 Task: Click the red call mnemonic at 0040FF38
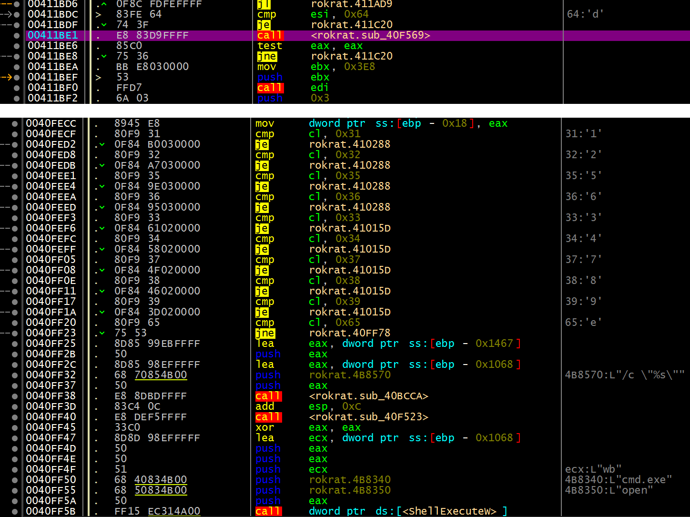click(269, 396)
